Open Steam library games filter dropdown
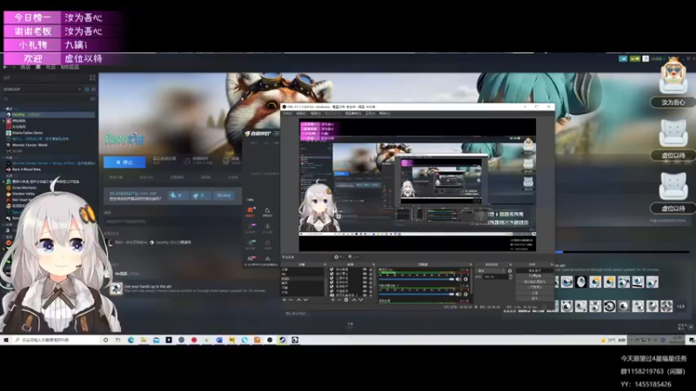The width and height of the screenshot is (696, 391). click(42, 89)
